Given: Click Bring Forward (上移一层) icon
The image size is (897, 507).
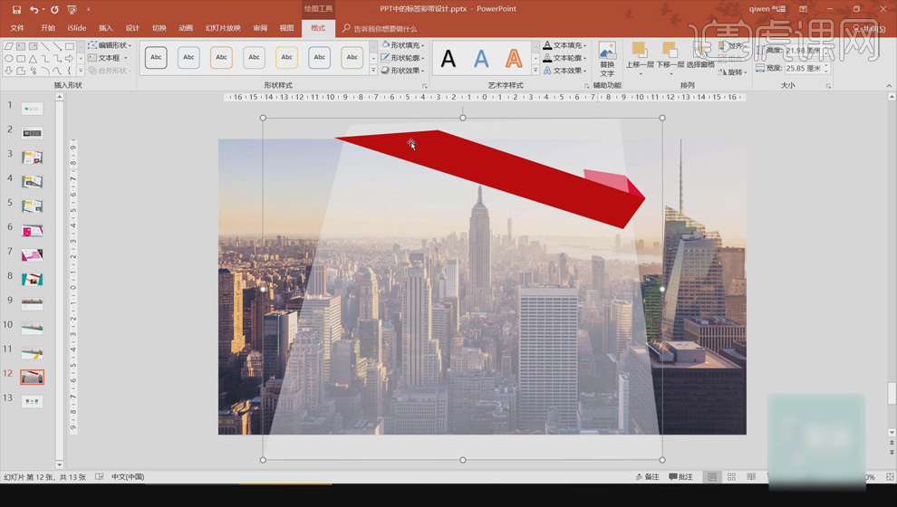Looking at the screenshot, I should pyautogui.click(x=640, y=54).
